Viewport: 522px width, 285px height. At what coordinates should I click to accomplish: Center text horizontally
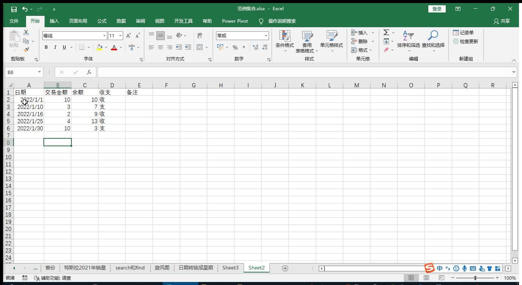click(161, 47)
